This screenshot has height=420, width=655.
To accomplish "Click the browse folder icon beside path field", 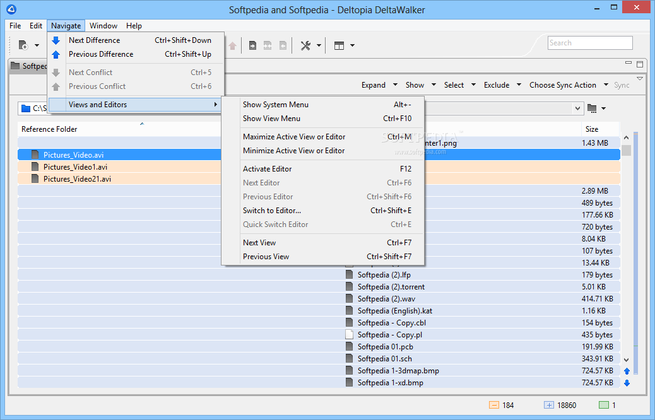I will point(592,108).
